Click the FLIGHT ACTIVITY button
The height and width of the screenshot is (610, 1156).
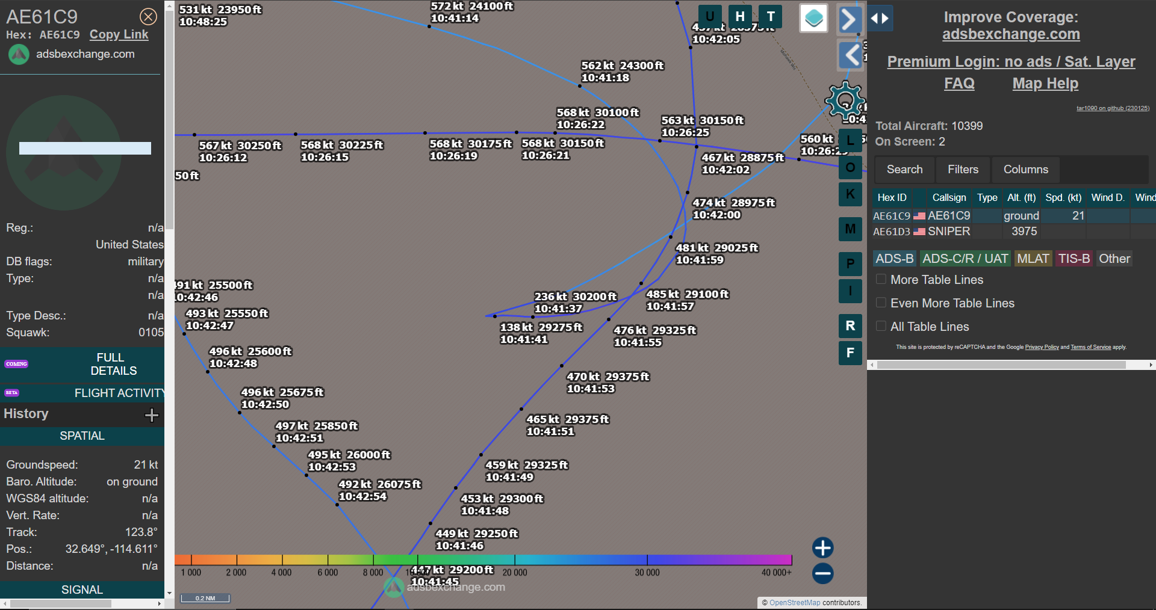pos(82,393)
